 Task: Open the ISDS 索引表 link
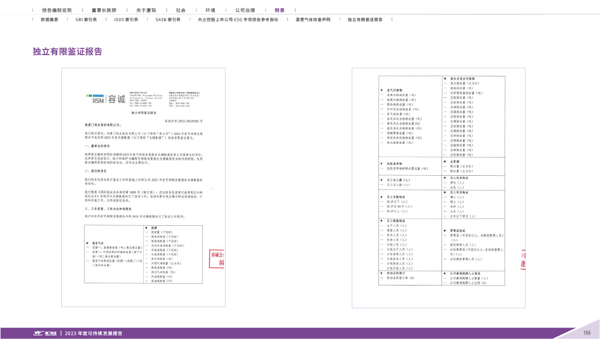126,19
